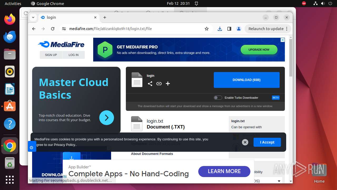Click LOG IN button
The image size is (337, 190).
(73, 55)
